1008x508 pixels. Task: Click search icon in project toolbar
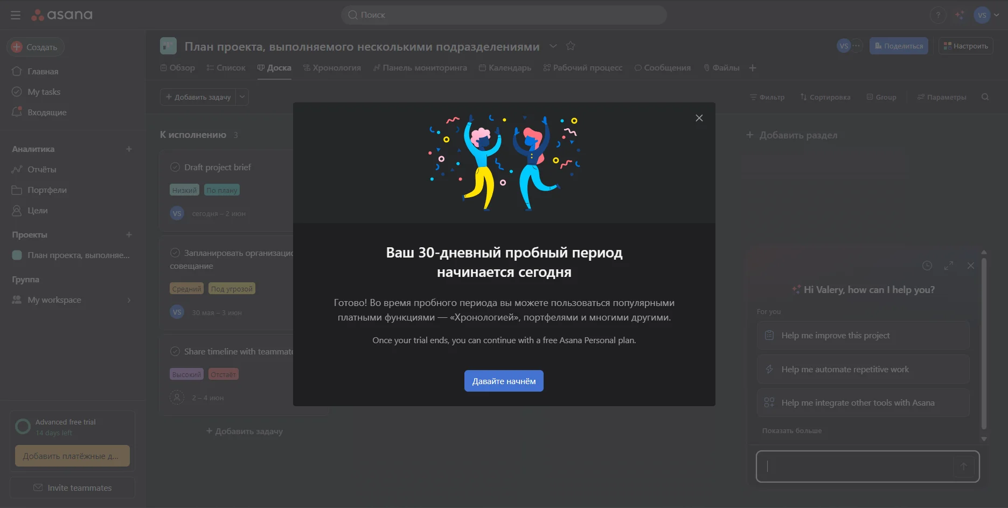click(985, 97)
